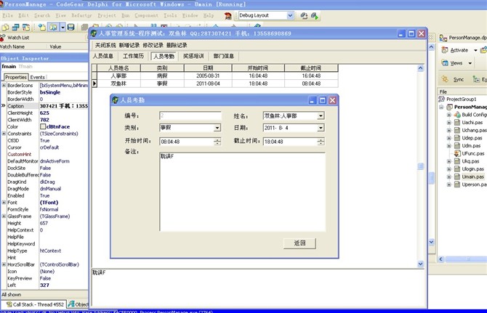
Task: Click the Call Stack tab icon
Action: (x=9, y=304)
